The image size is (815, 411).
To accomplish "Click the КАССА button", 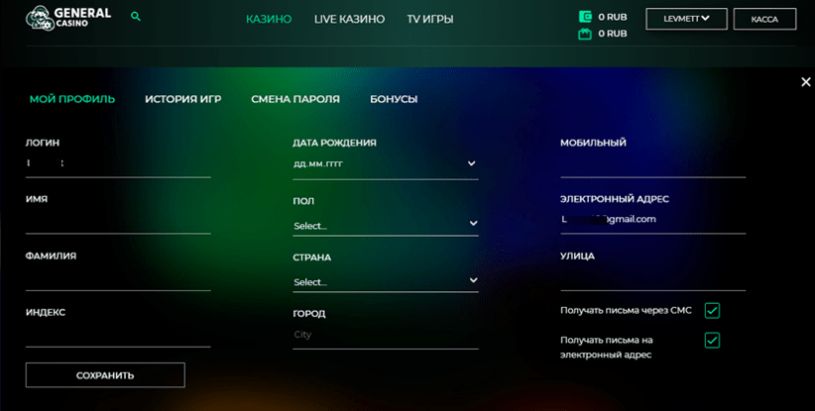I will 764,19.
